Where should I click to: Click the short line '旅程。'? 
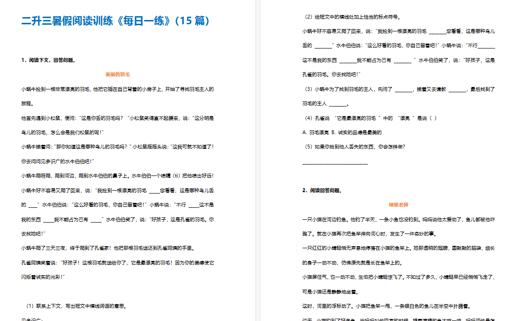pos(28,104)
